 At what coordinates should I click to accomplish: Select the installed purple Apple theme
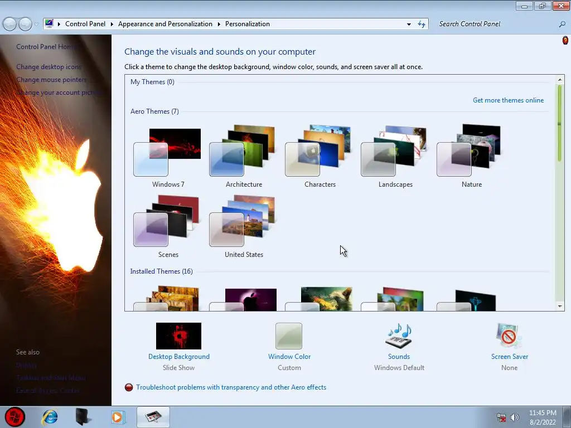(243, 299)
